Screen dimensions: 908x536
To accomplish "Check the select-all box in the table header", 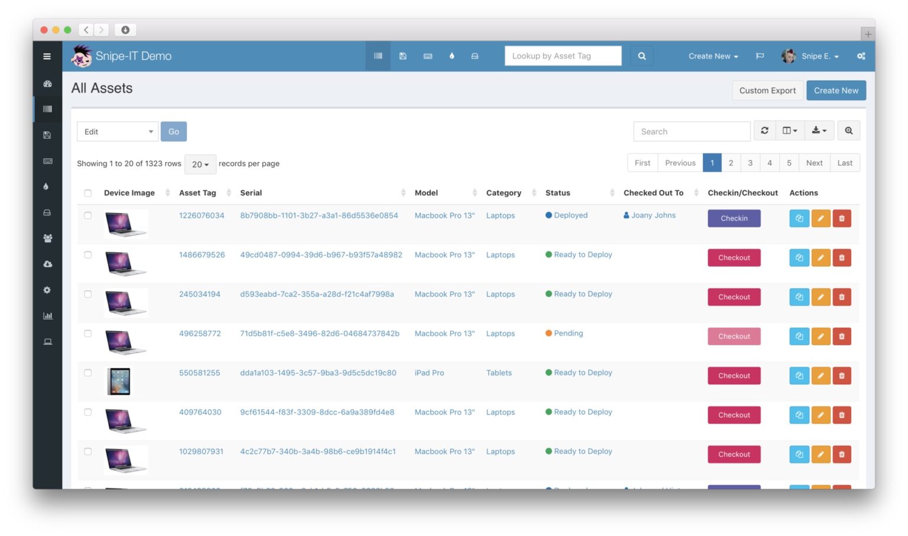I will coord(87,192).
